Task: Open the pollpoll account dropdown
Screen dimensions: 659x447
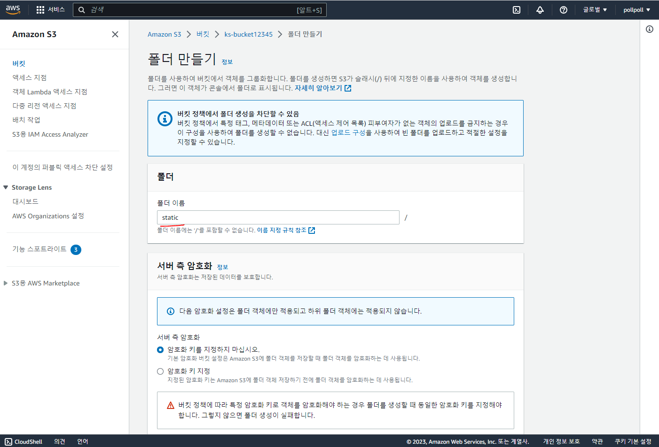Action: click(x=637, y=10)
